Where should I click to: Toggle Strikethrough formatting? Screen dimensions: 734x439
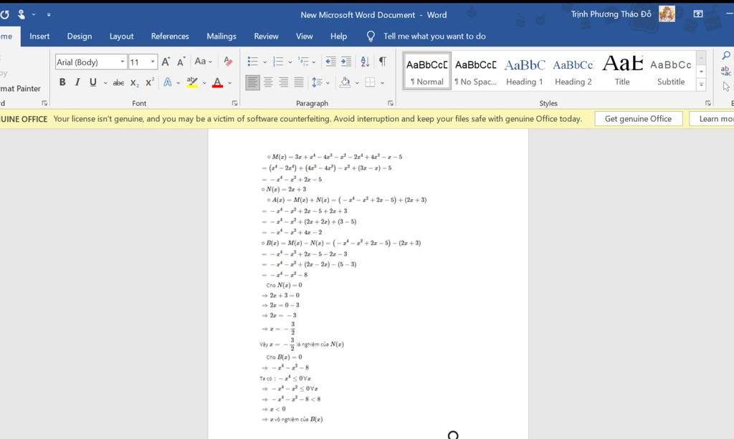118,83
